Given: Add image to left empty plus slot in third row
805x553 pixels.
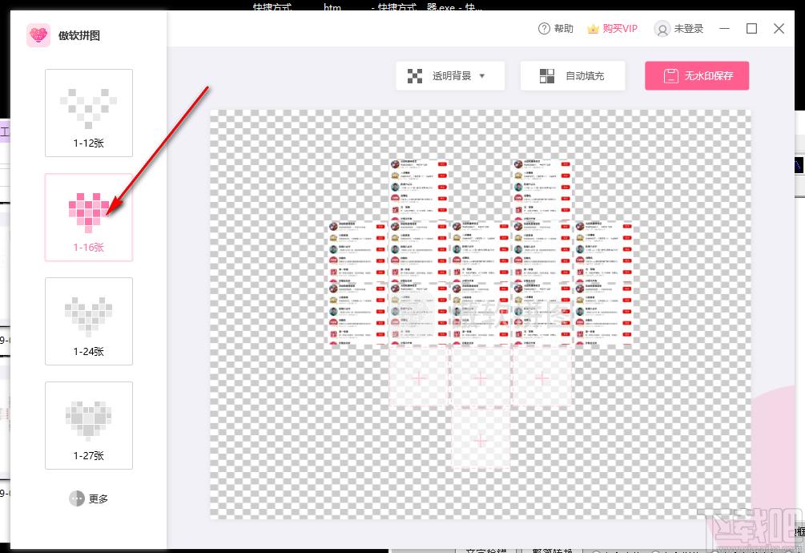Looking at the screenshot, I should (x=419, y=377).
